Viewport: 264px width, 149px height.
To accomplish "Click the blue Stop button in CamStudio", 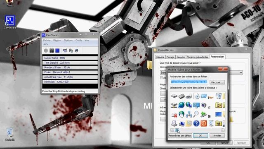I will (x=57, y=50).
